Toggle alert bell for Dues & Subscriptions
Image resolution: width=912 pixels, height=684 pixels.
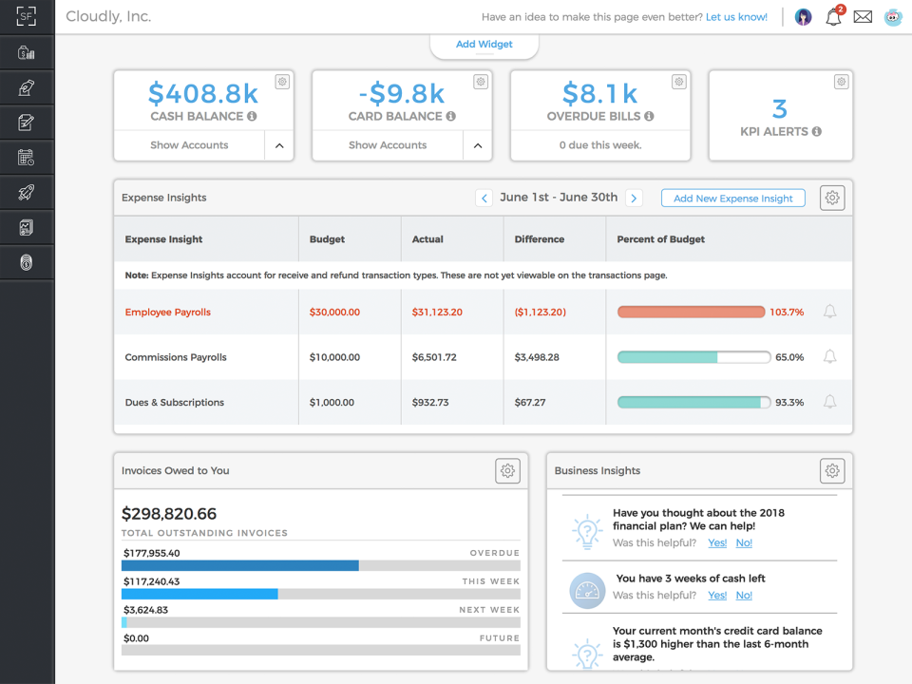pos(830,402)
